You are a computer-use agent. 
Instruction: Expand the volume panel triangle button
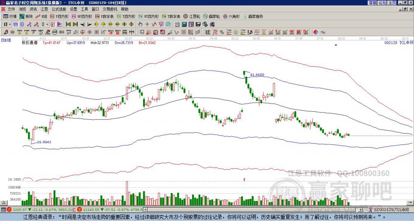tap(3, 202)
